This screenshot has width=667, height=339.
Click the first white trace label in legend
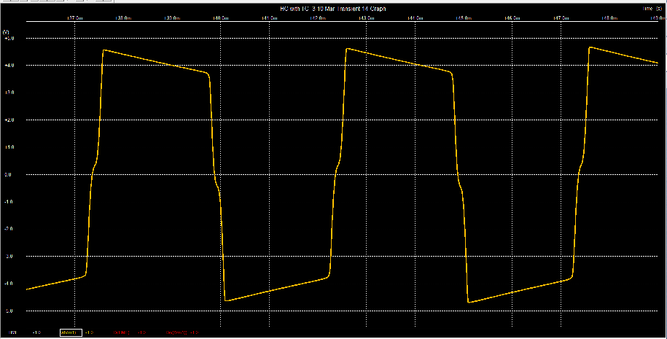36,332
